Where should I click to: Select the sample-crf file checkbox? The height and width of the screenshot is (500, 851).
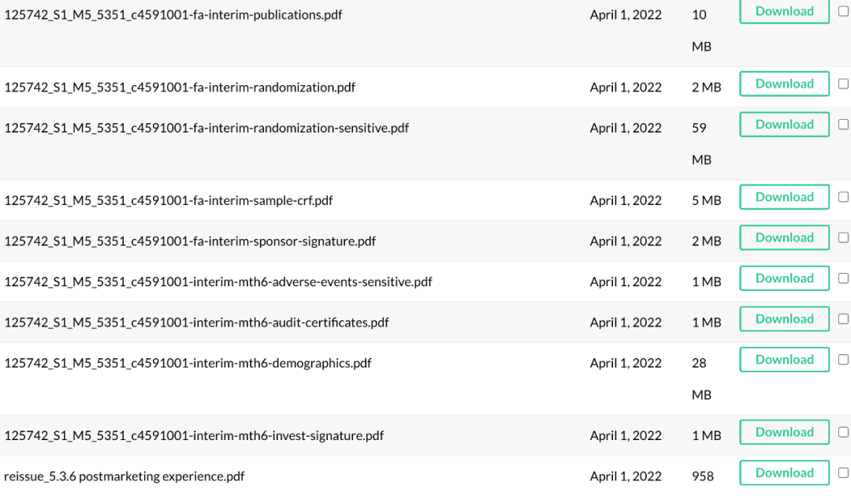tap(843, 197)
